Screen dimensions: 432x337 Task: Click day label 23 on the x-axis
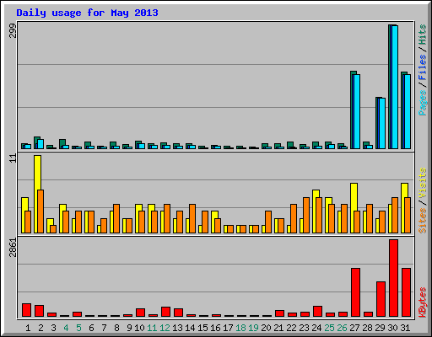click(x=304, y=328)
